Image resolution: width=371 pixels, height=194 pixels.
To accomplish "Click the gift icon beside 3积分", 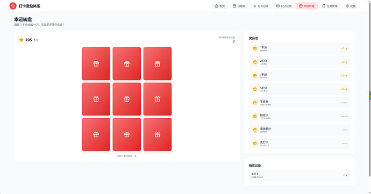I will [255, 75].
